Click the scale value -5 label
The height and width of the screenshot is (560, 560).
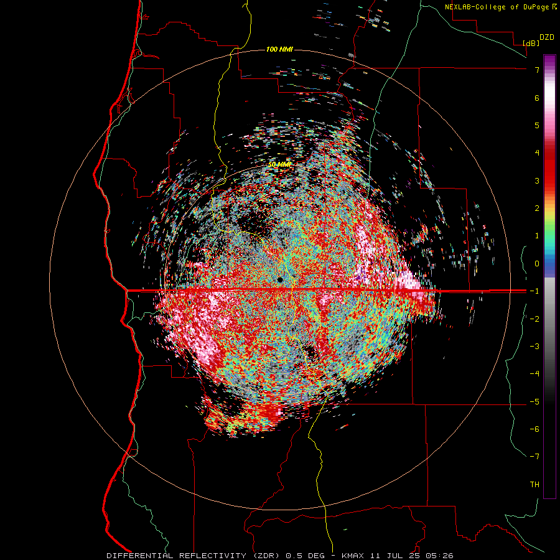534,401
